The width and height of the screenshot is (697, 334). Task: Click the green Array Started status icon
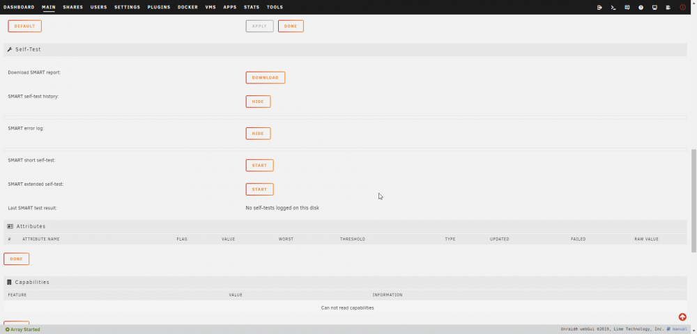pos(8,330)
